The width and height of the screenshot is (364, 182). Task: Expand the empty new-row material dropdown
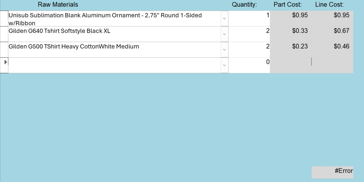click(224, 65)
